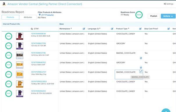Image resolution: width=176 pixels, height=112 pixels.
Task: Click thumbnail of 24oz SSW Bkg Chip product
Action: coord(20,74)
